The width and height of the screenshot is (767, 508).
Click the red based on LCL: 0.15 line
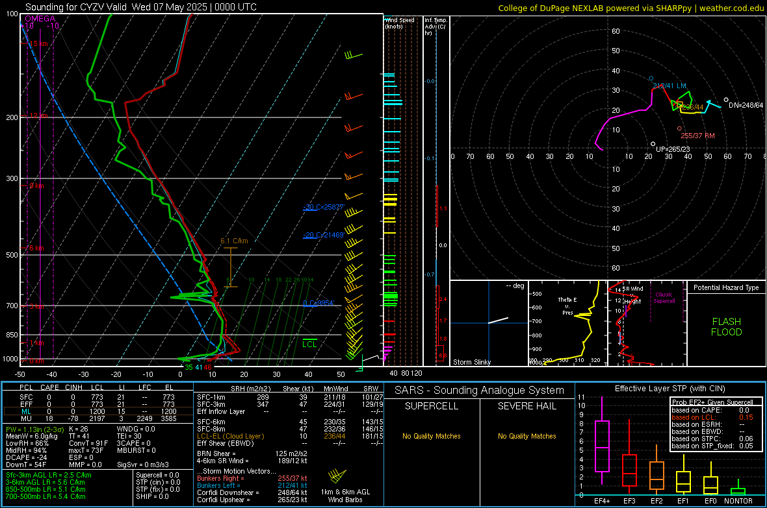(x=712, y=417)
